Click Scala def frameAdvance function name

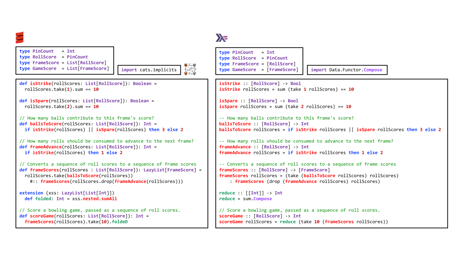point(46,147)
